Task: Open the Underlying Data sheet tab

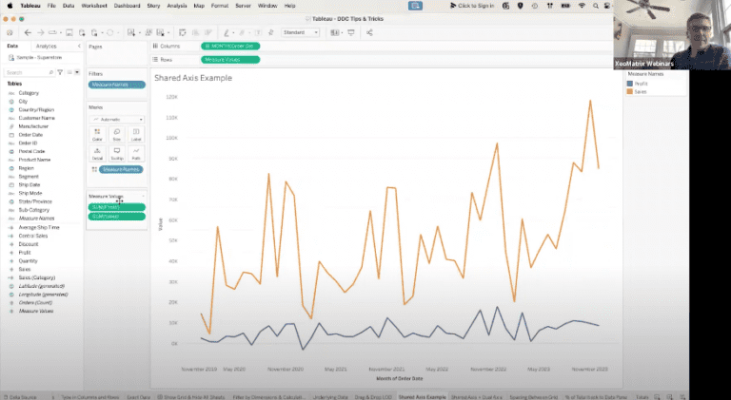Action: tap(330, 397)
